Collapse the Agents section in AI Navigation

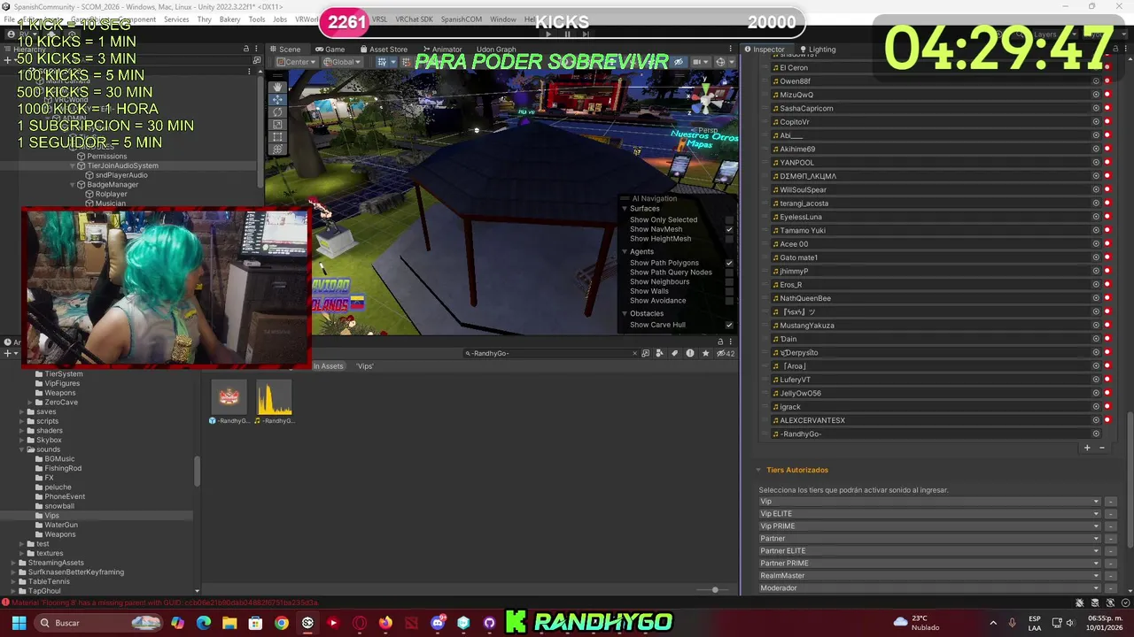625,252
